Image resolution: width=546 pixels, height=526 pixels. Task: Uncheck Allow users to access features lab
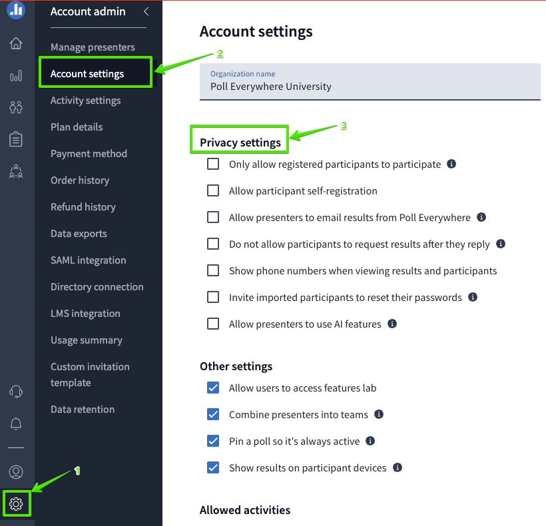point(213,388)
